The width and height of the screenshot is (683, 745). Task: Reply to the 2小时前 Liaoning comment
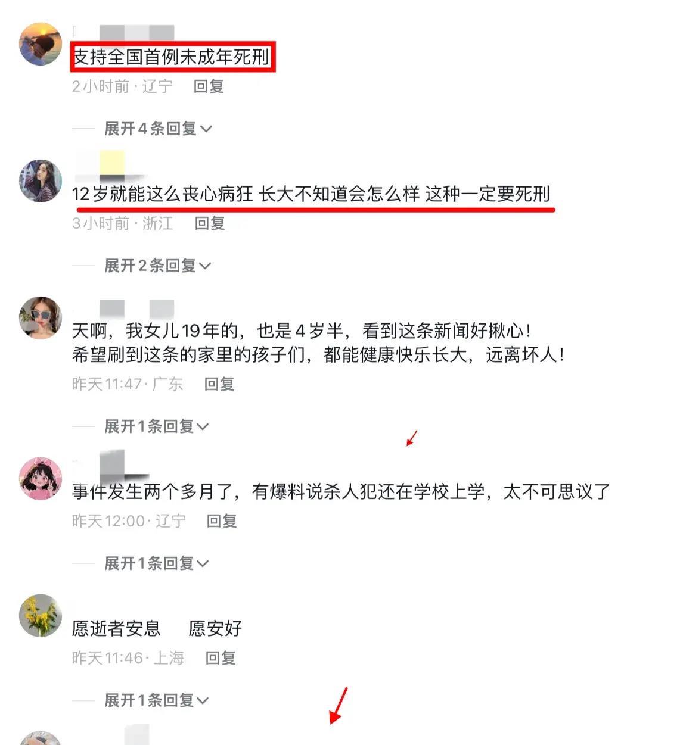(x=209, y=86)
